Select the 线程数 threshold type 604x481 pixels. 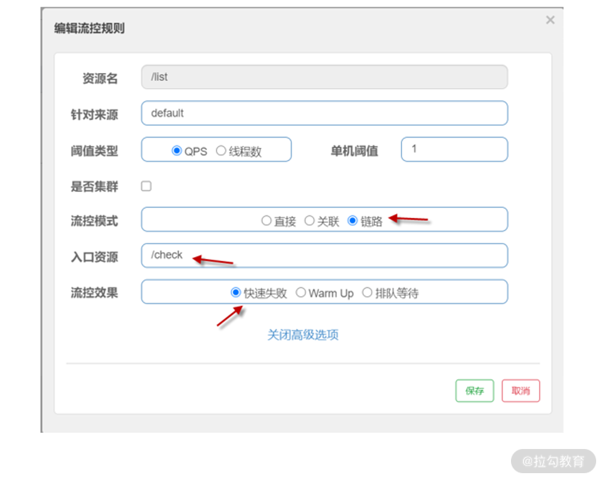click(x=220, y=150)
